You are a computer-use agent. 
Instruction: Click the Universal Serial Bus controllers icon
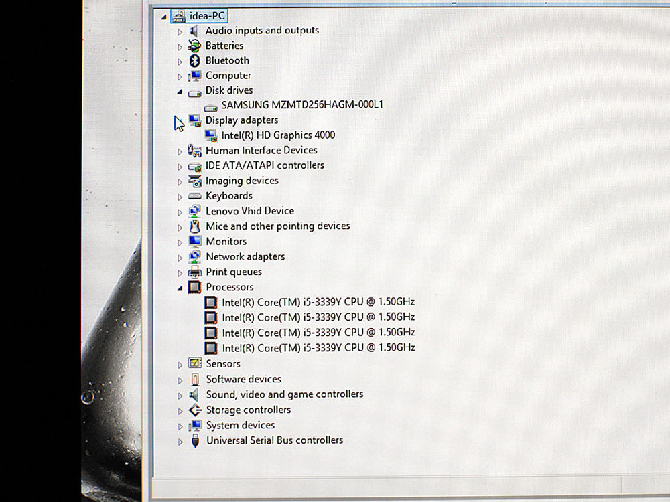pos(195,441)
